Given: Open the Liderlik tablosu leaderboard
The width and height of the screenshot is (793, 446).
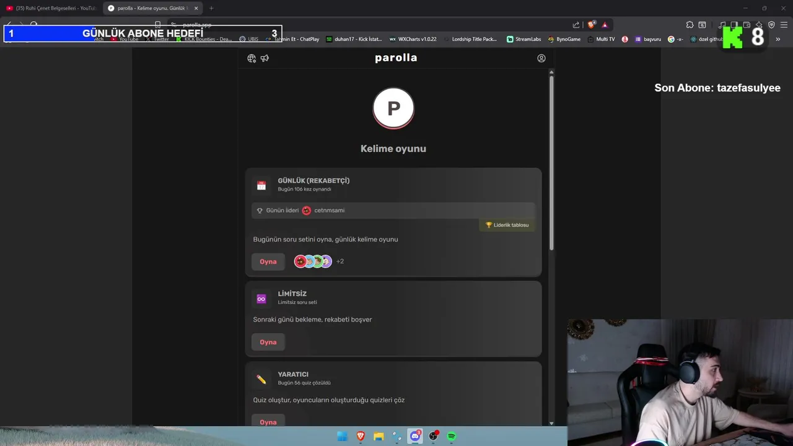Looking at the screenshot, I should coord(507,225).
